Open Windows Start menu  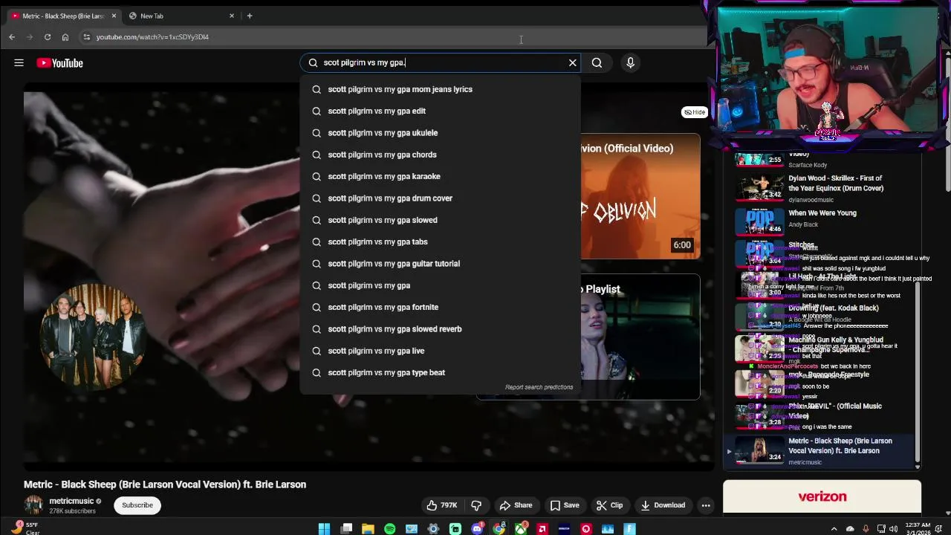[x=325, y=529]
